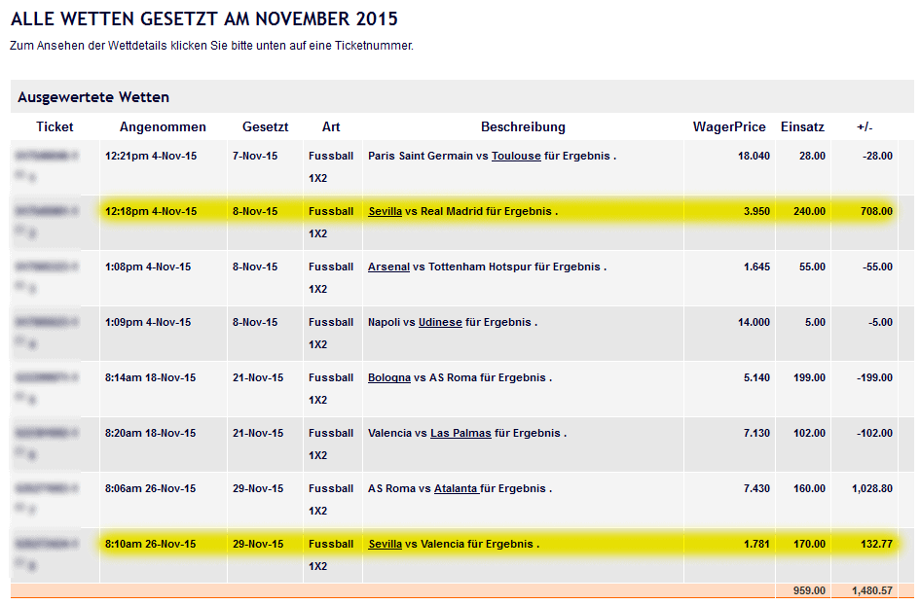This screenshot has width=920, height=605.
Task: Click the +/- column header
Action: click(865, 127)
